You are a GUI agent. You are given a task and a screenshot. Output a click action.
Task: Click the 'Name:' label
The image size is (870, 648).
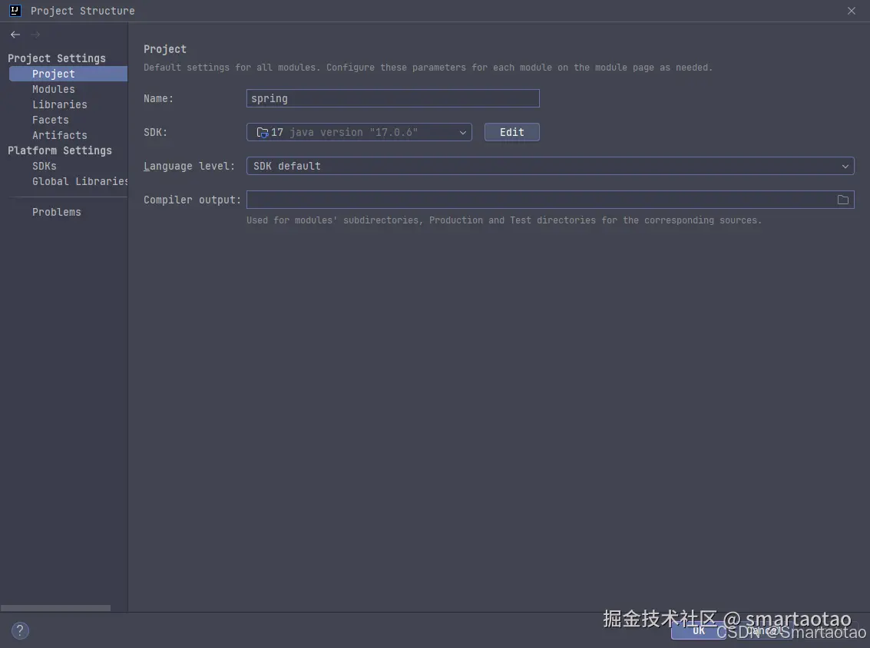pos(158,98)
